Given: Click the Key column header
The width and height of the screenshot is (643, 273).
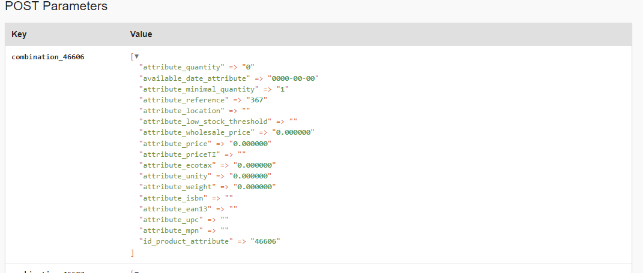Looking at the screenshot, I should click(19, 34).
